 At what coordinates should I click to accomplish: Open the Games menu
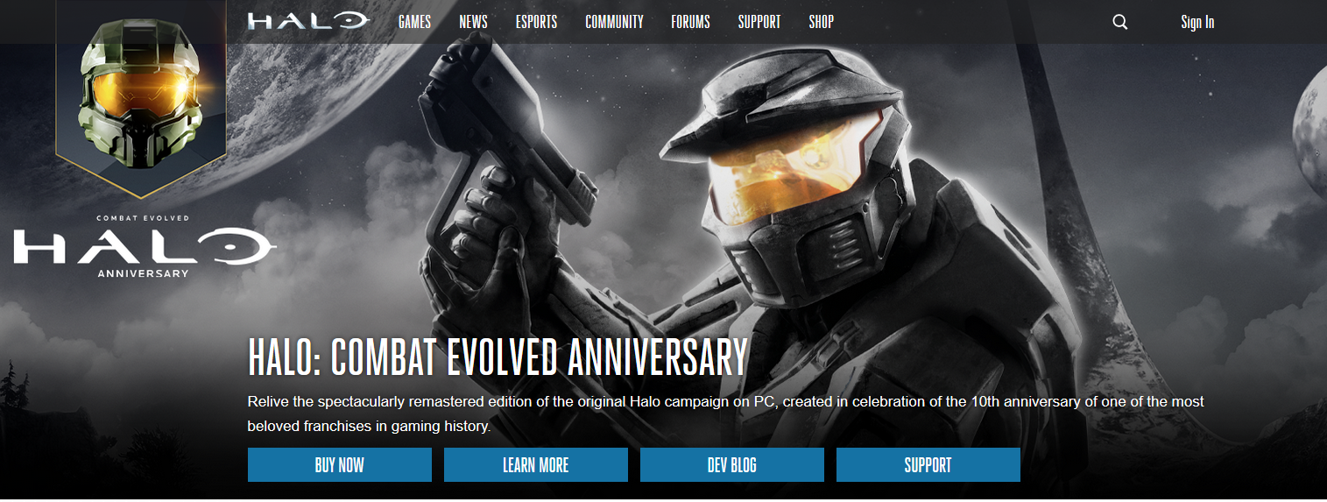click(x=414, y=22)
